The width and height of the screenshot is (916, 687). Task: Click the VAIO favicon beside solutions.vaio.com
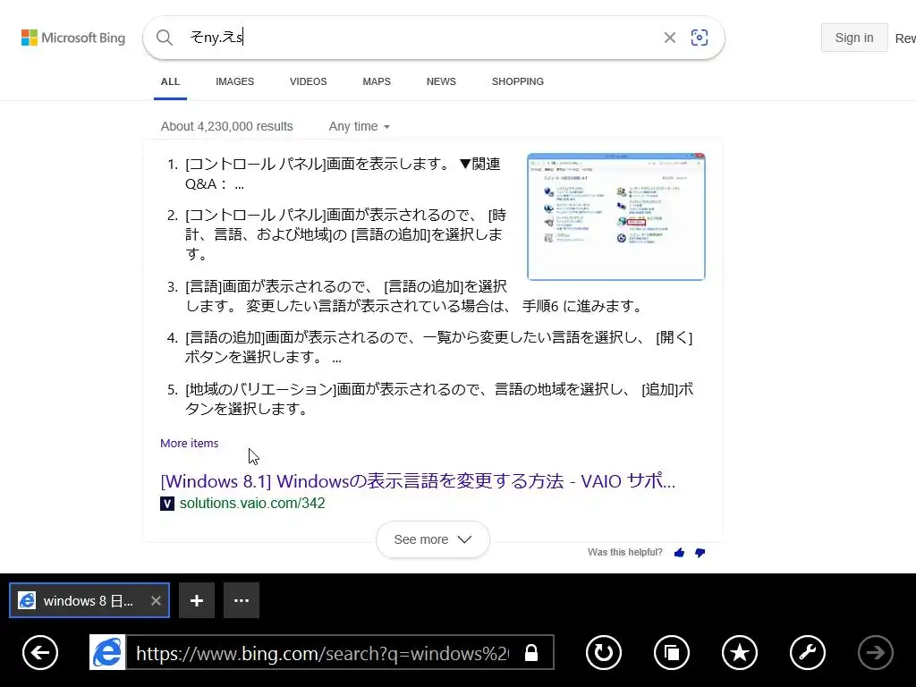tap(167, 504)
